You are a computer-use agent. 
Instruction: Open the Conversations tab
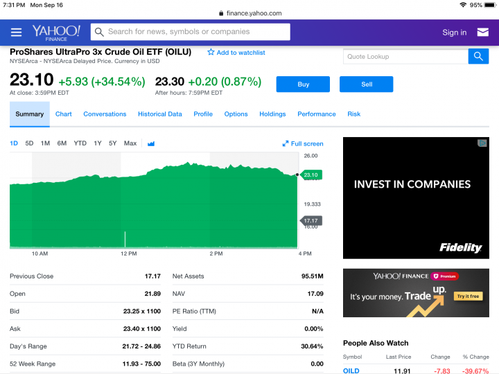105,114
